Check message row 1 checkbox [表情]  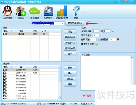pos(4,34)
